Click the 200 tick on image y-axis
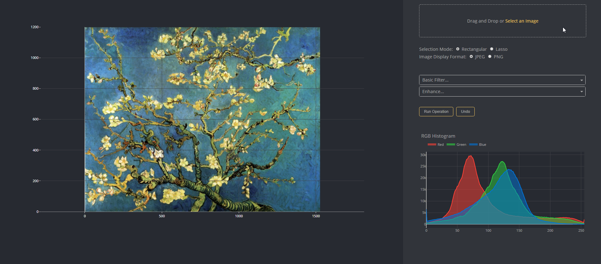Image resolution: width=601 pixels, height=264 pixels. (36, 181)
